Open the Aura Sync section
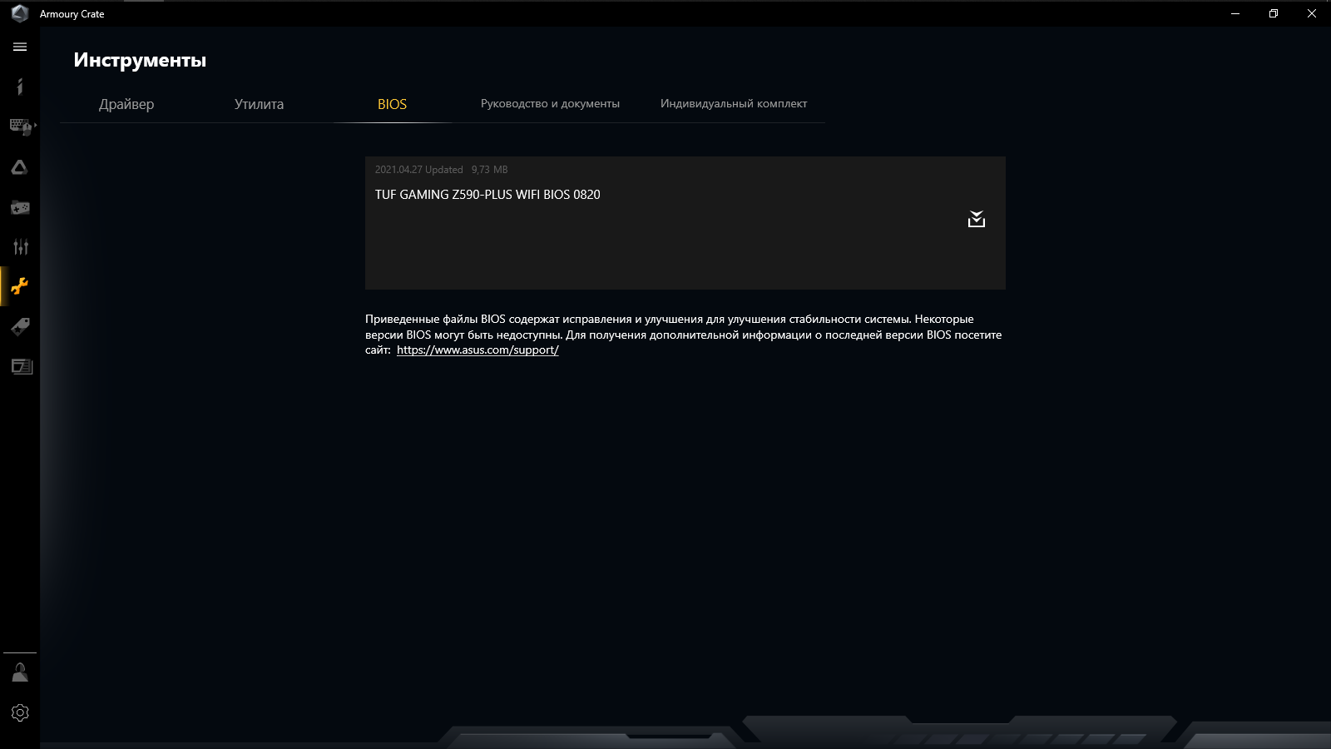This screenshot has width=1331, height=749. [x=19, y=166]
